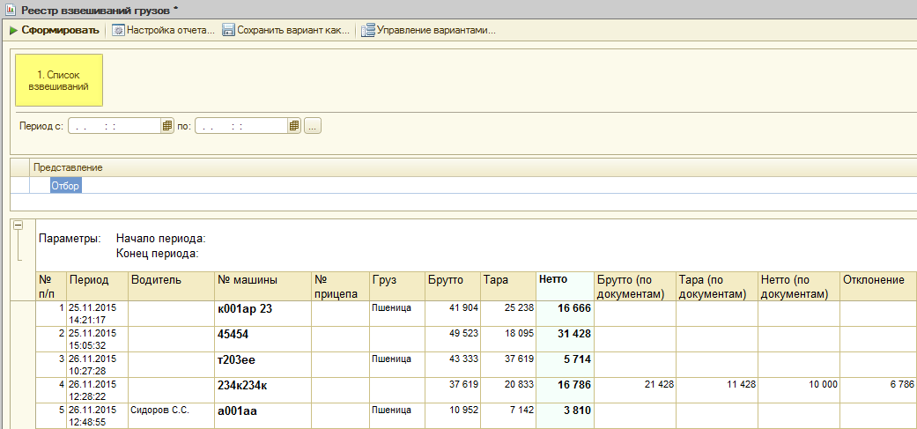Select the Отклонение value 6 786
Image resolution: width=917 pixels, height=429 pixels.
898,384
